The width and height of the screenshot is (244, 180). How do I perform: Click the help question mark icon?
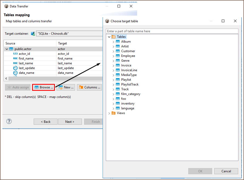click(x=9, y=121)
